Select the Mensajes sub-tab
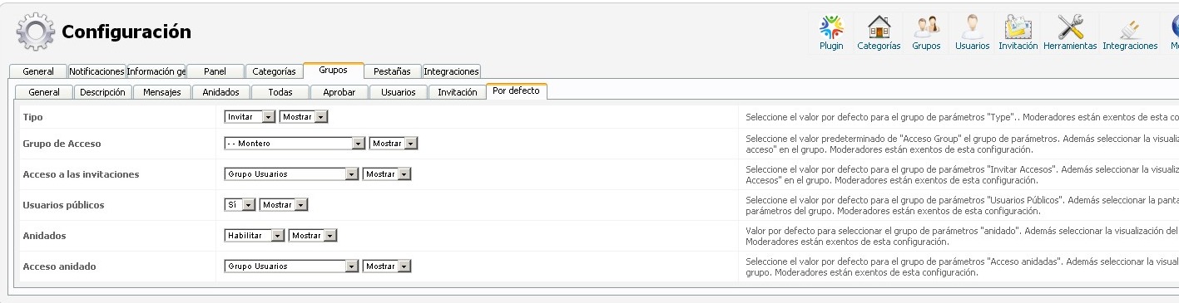The height and width of the screenshot is (303, 1179). pos(162,92)
